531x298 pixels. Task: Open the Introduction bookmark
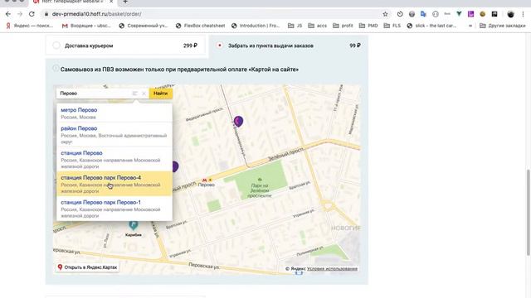point(256,26)
